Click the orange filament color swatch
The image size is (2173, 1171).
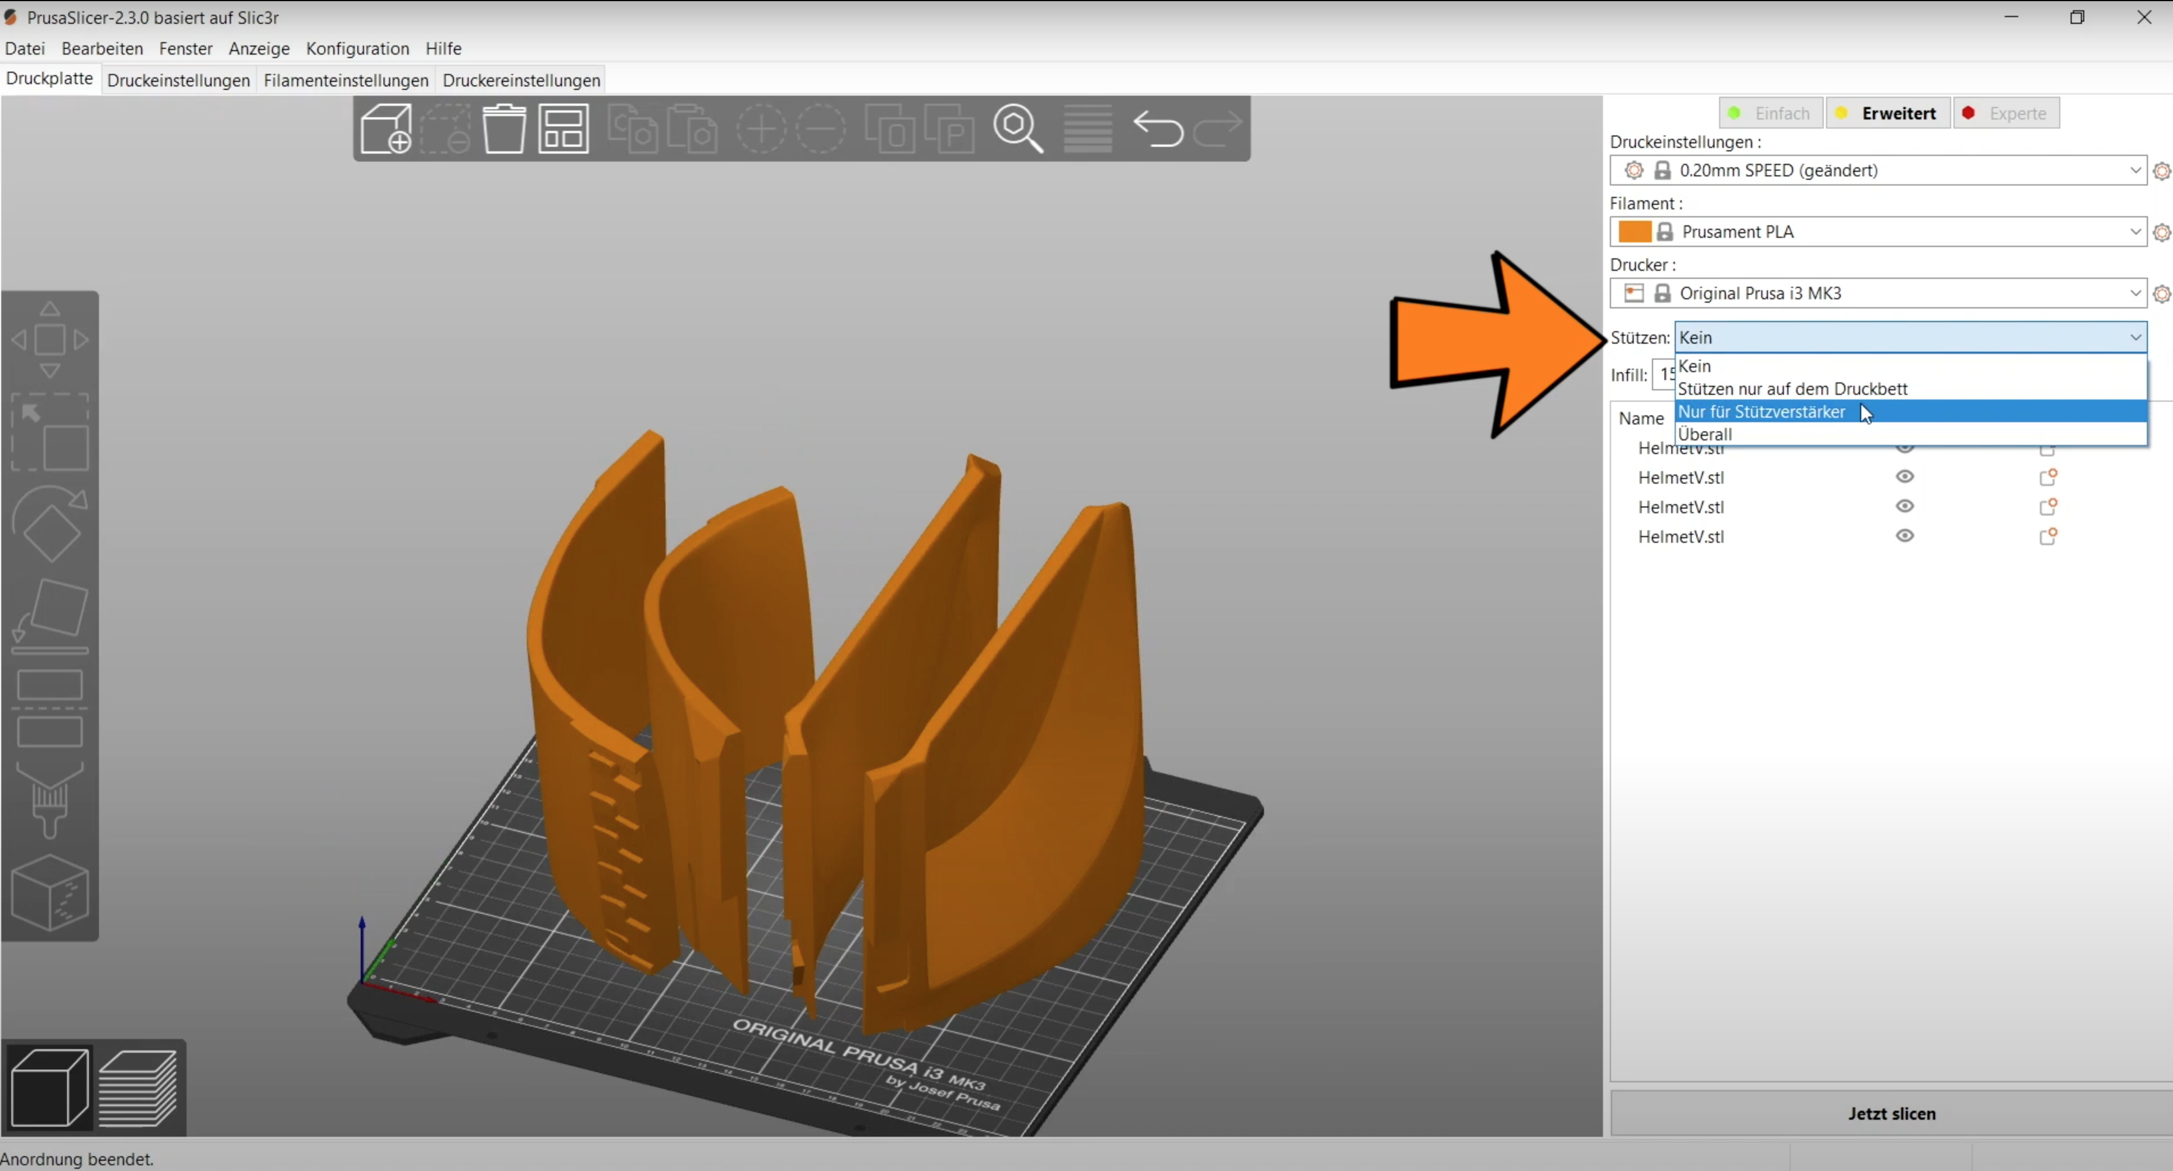click(1634, 231)
